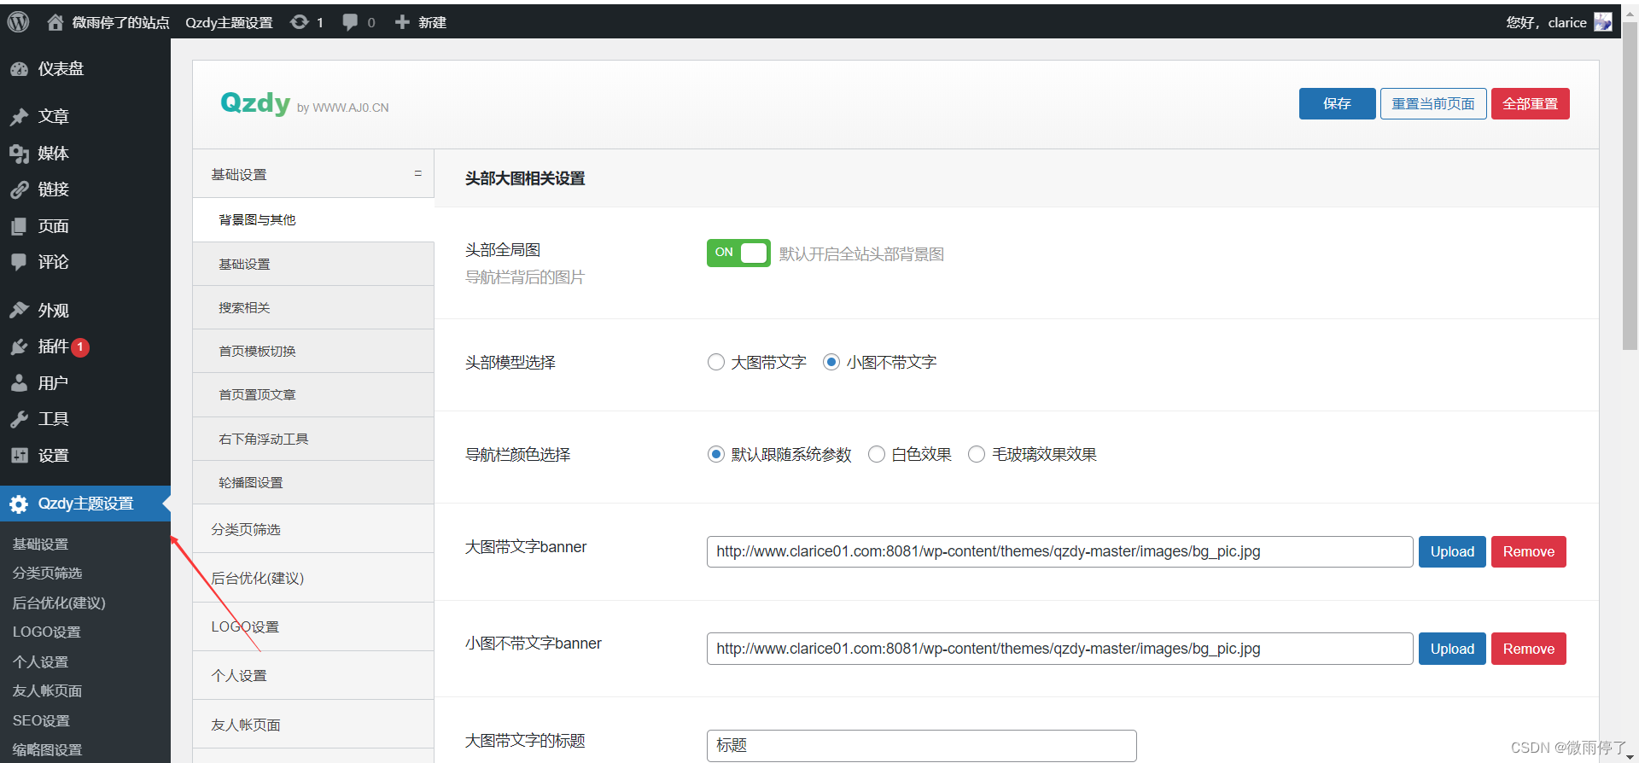Select the 白色效果 radio option
The width and height of the screenshot is (1639, 763).
point(877,454)
